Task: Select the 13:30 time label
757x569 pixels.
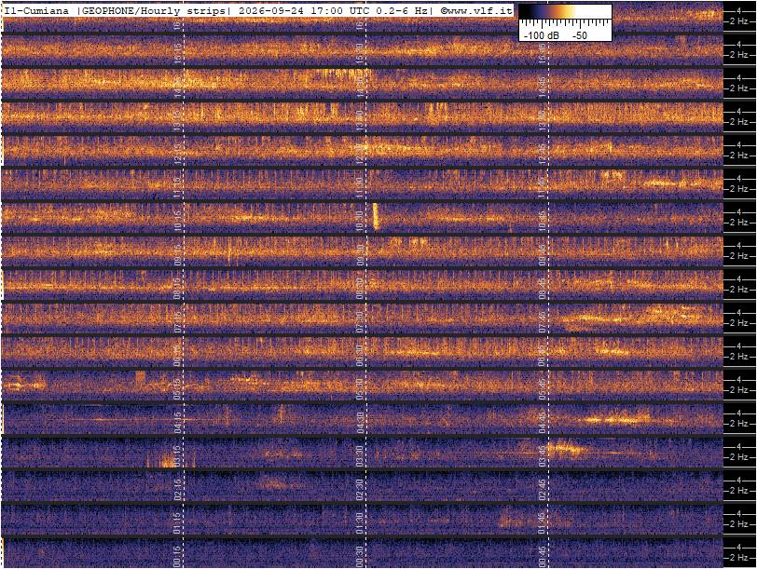Action: tap(360, 119)
